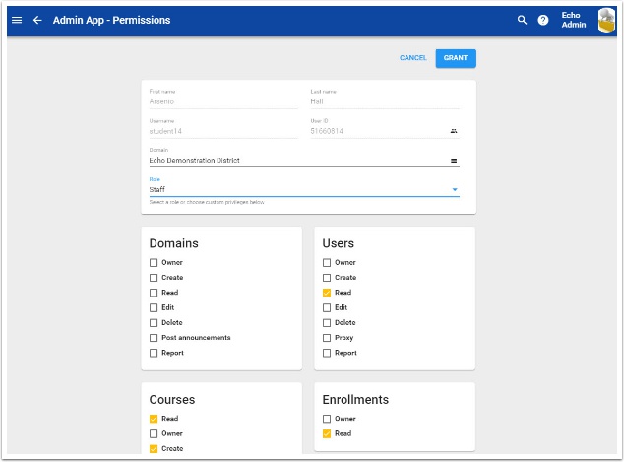Viewport: 624px width, 462px height.
Task: Click the help question mark icon
Action: tap(543, 20)
